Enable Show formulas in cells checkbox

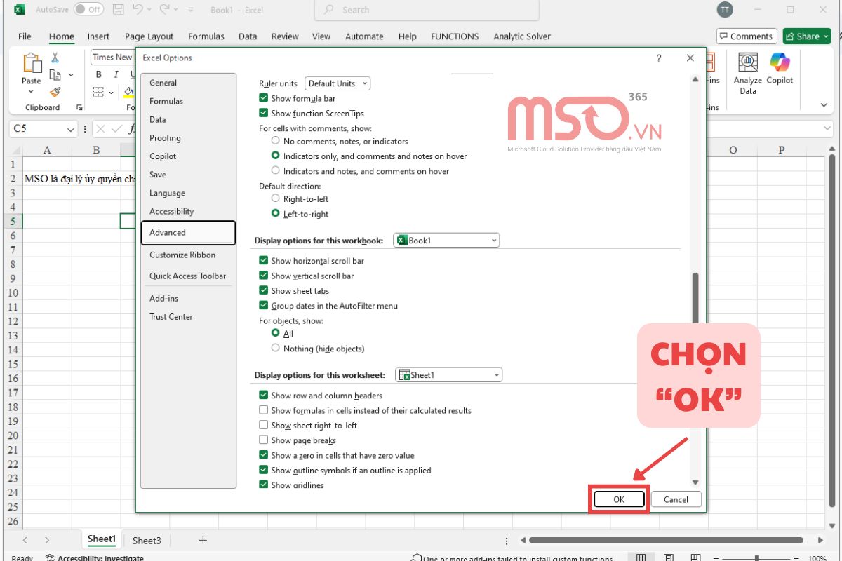(264, 410)
